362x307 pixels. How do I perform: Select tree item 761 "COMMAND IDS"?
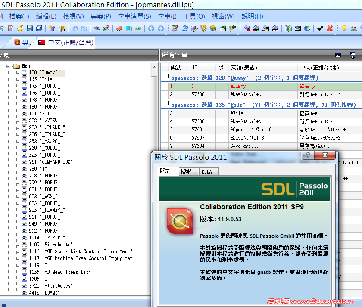click(51, 162)
